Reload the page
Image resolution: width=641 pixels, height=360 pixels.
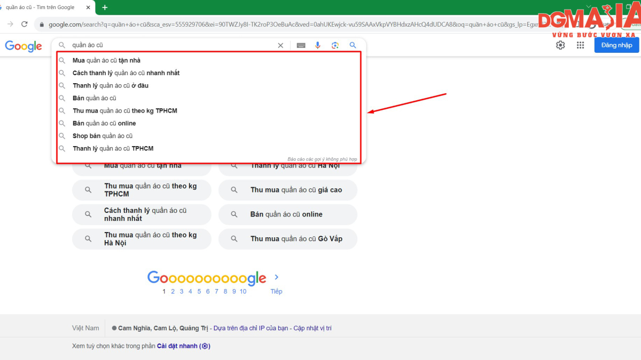[x=24, y=24]
